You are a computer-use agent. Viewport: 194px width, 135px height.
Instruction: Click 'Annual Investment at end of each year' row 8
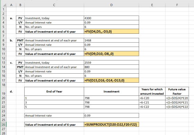[x=51, y=40]
